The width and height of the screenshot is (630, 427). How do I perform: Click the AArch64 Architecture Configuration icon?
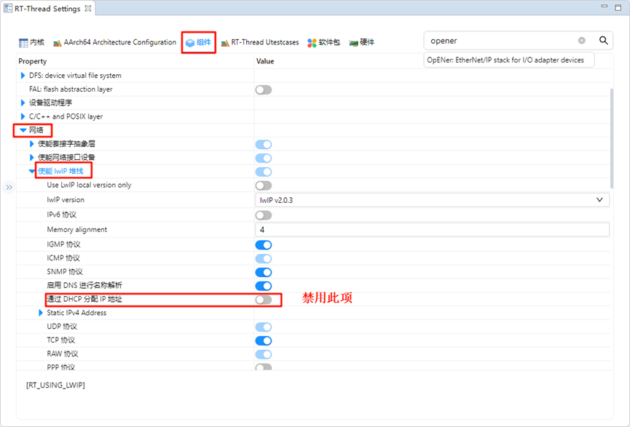[x=58, y=42]
